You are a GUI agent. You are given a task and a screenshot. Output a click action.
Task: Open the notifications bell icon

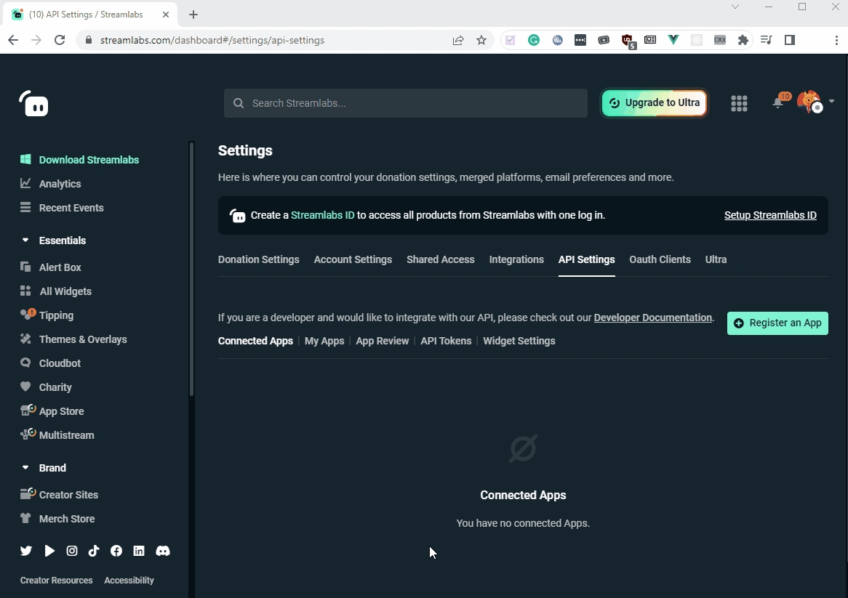pos(777,103)
